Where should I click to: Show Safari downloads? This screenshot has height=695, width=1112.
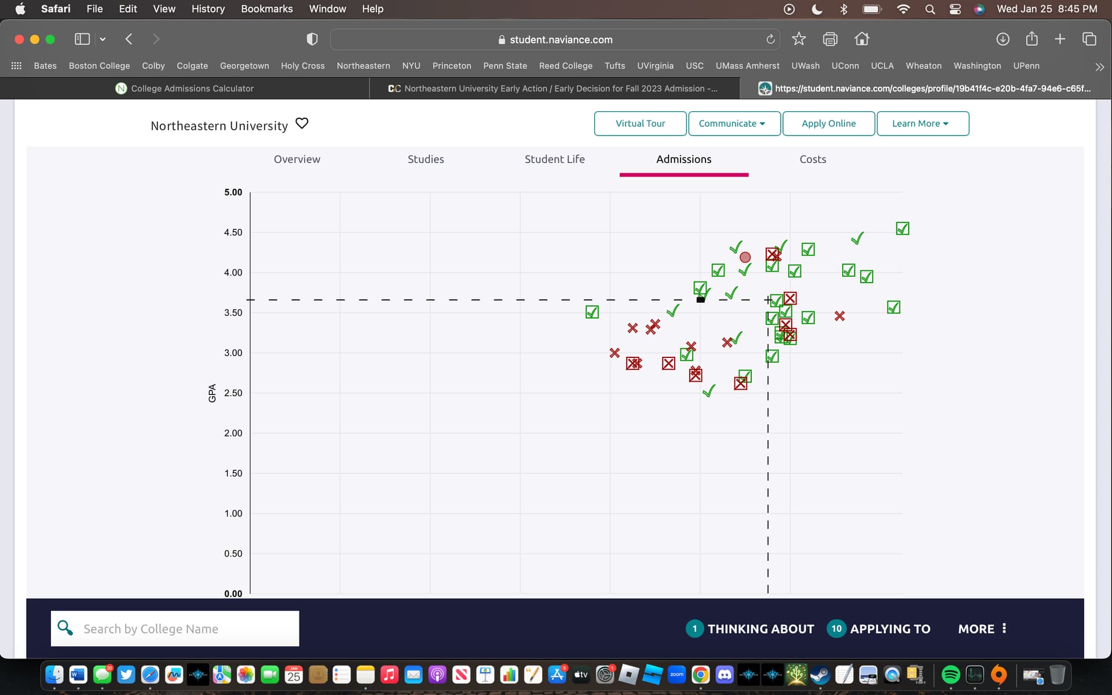[x=1003, y=39]
